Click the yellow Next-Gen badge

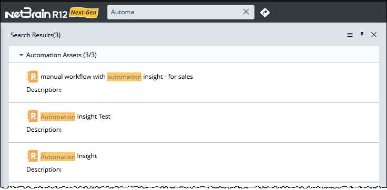coord(84,13)
